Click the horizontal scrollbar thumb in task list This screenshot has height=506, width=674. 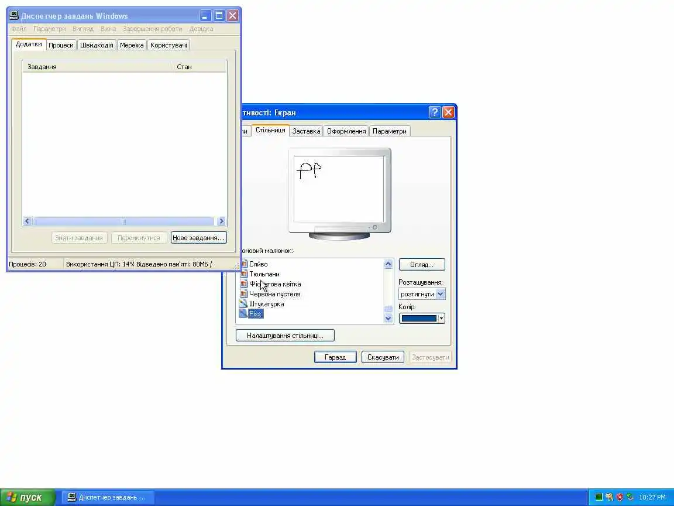click(x=123, y=221)
